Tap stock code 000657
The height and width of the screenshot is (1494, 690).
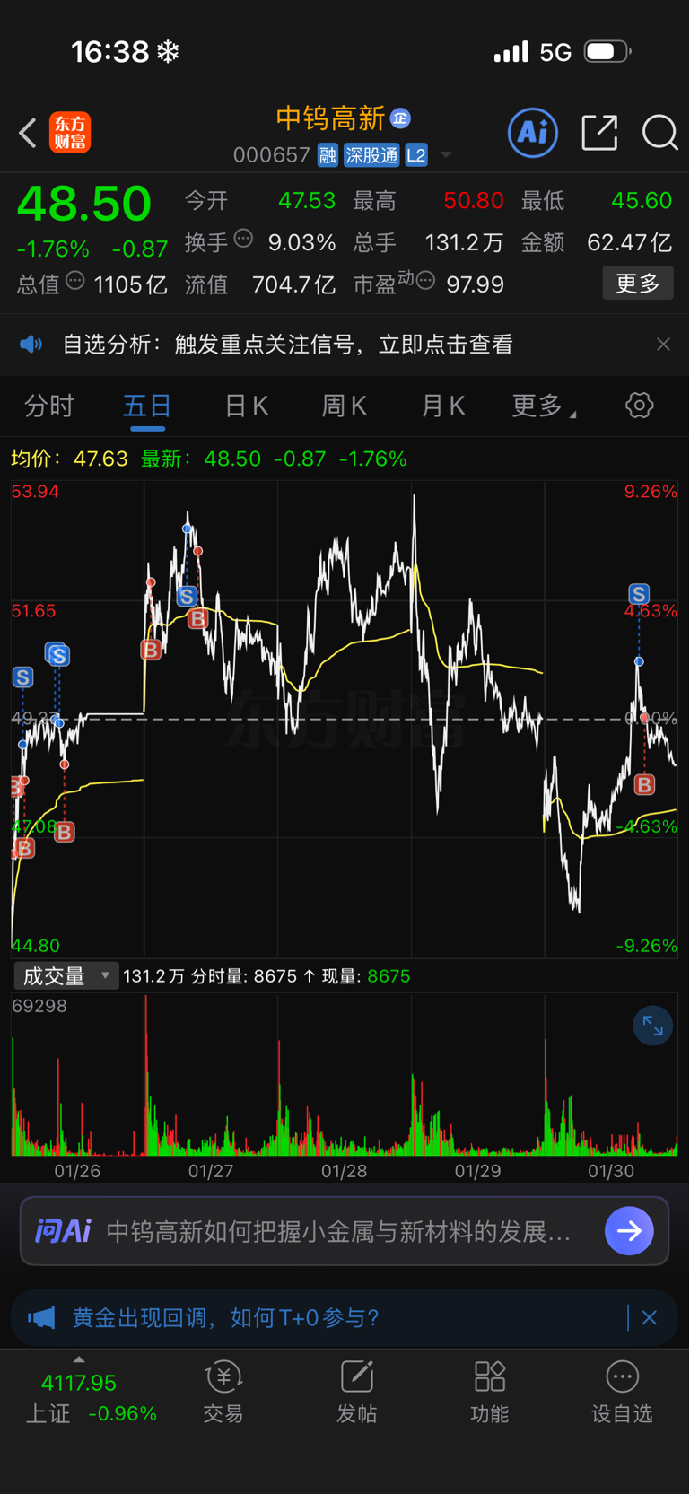pyautogui.click(x=271, y=155)
